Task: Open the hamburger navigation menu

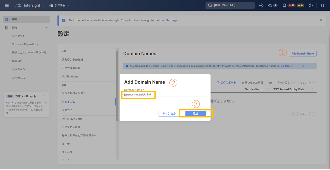Action: 7,6
